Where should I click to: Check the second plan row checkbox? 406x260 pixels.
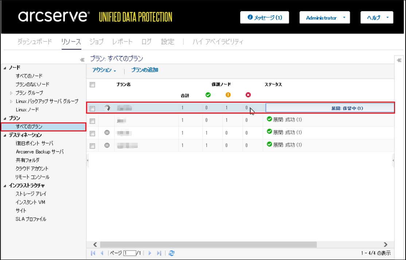click(93, 121)
